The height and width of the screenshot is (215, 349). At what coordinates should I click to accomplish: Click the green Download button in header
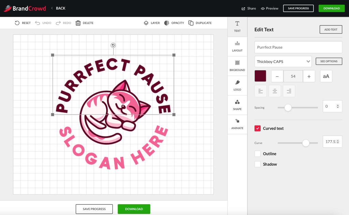click(x=331, y=8)
